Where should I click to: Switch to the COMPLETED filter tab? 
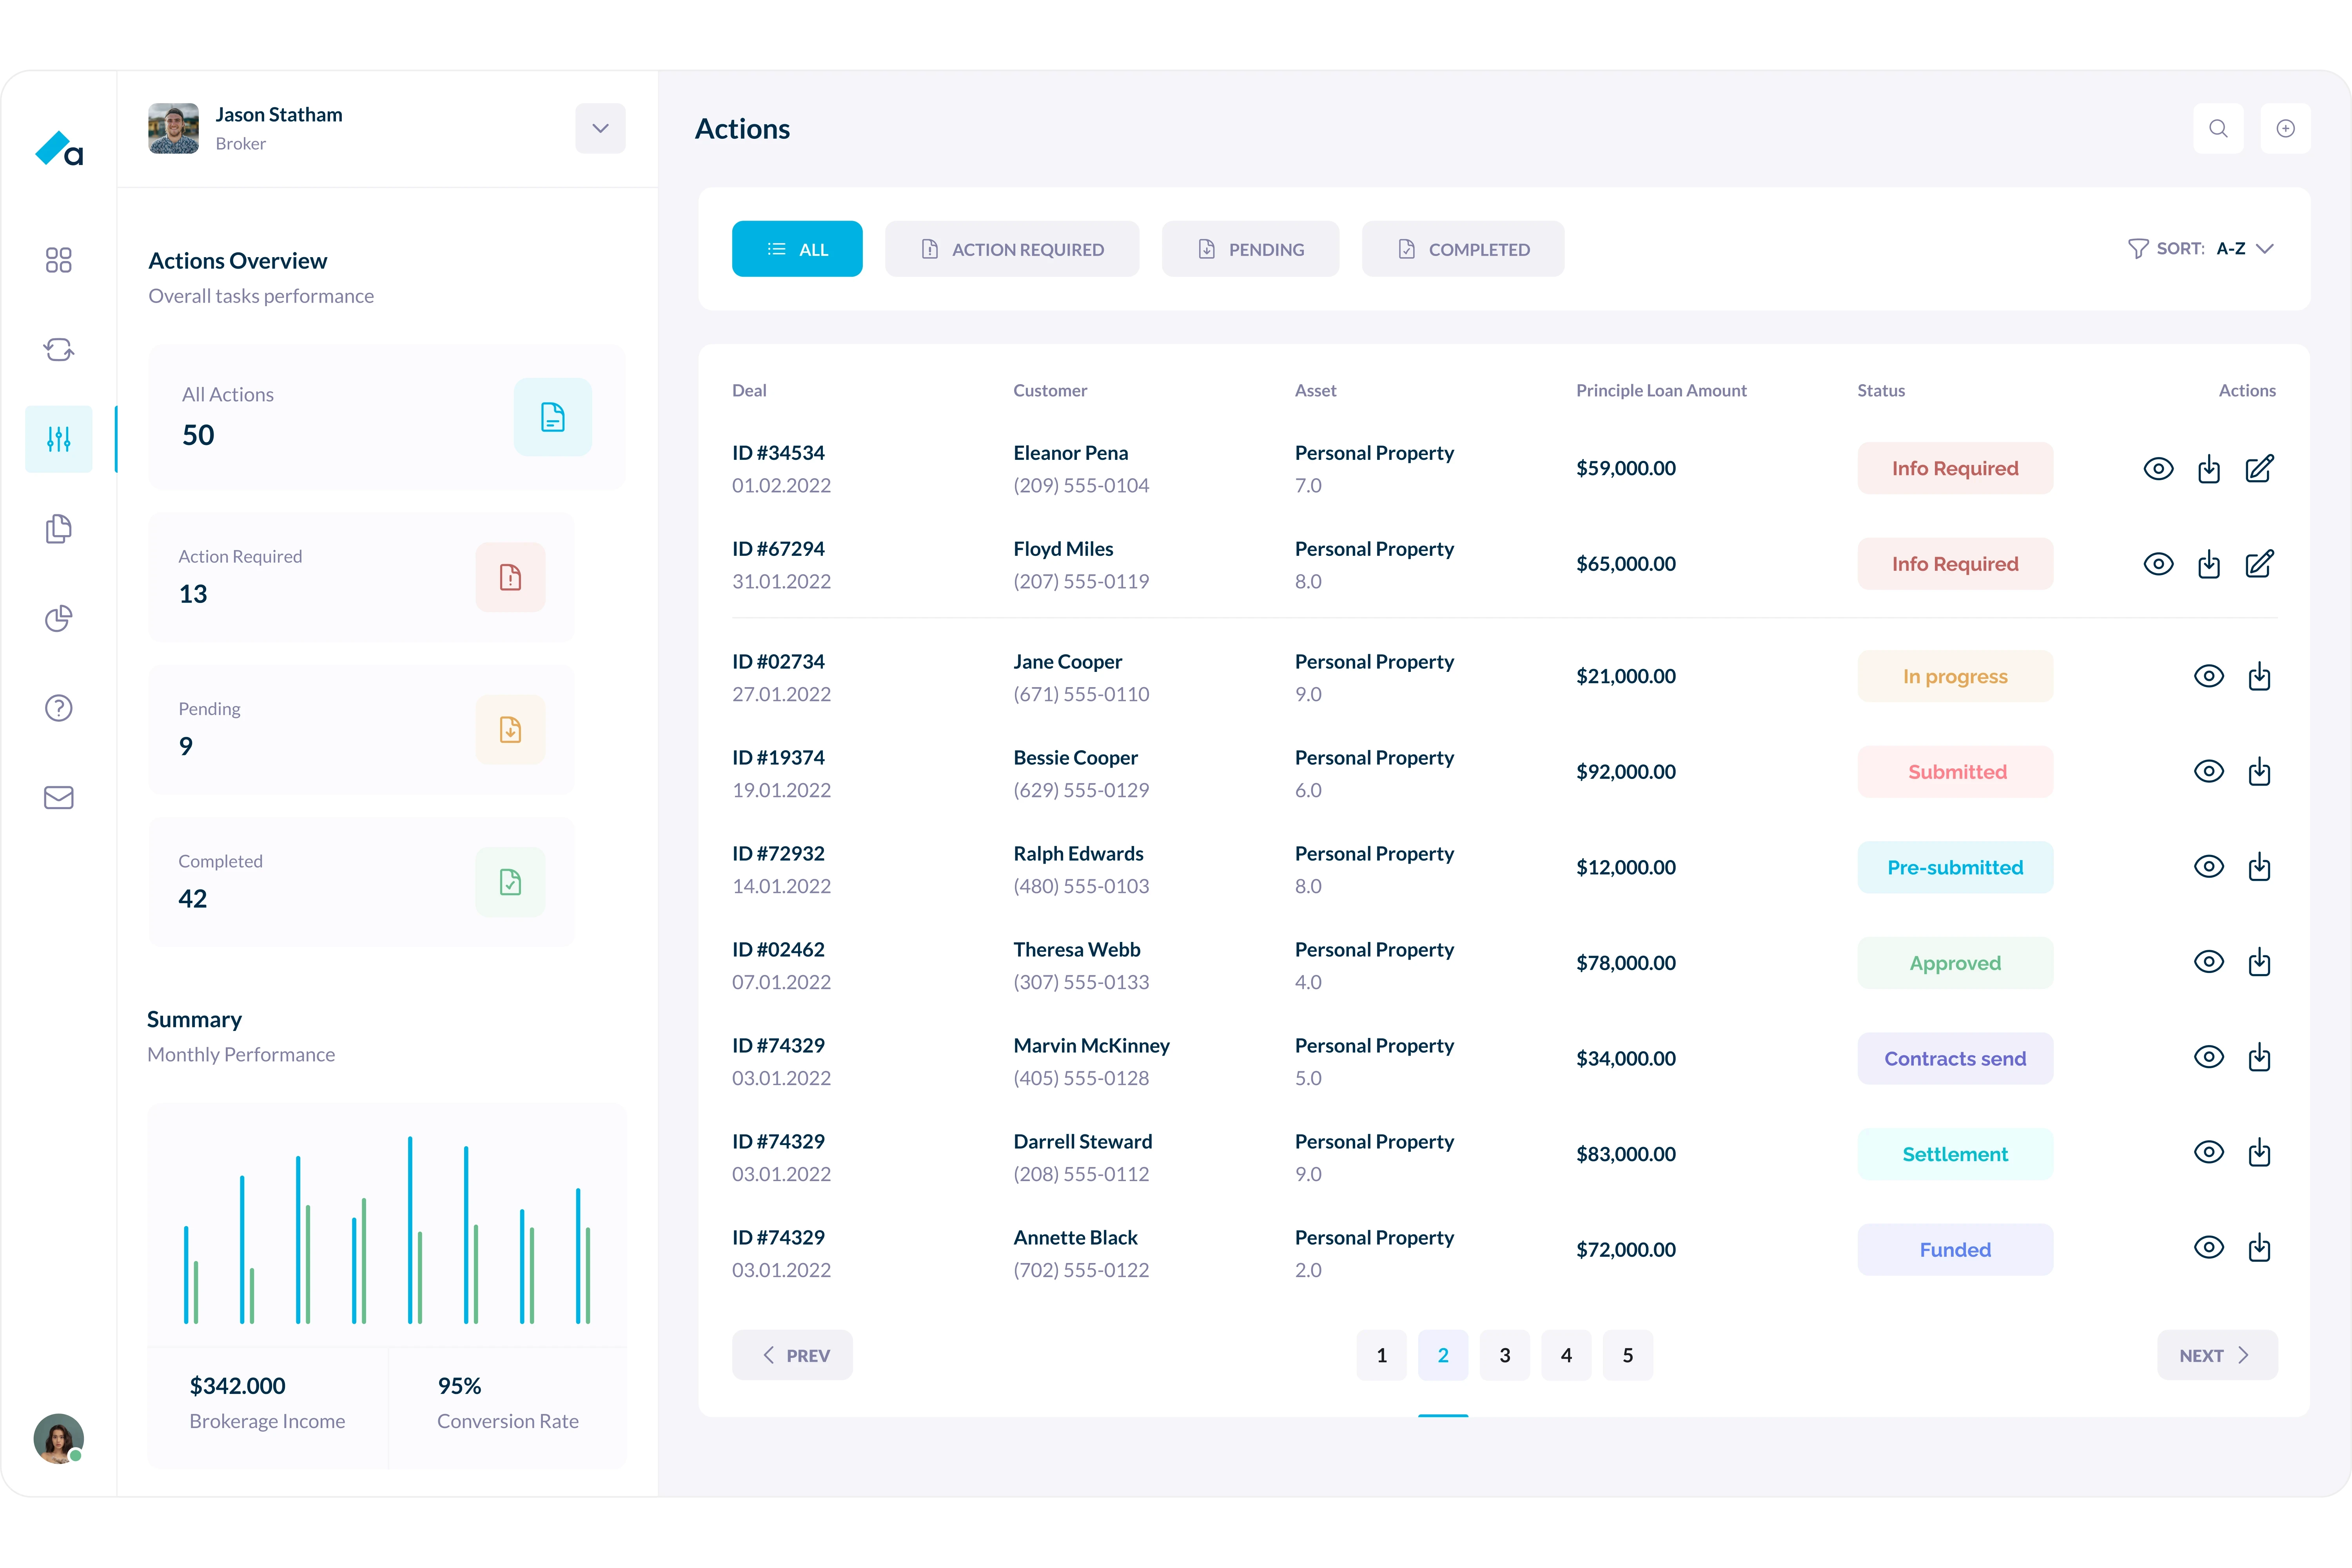(x=1463, y=248)
